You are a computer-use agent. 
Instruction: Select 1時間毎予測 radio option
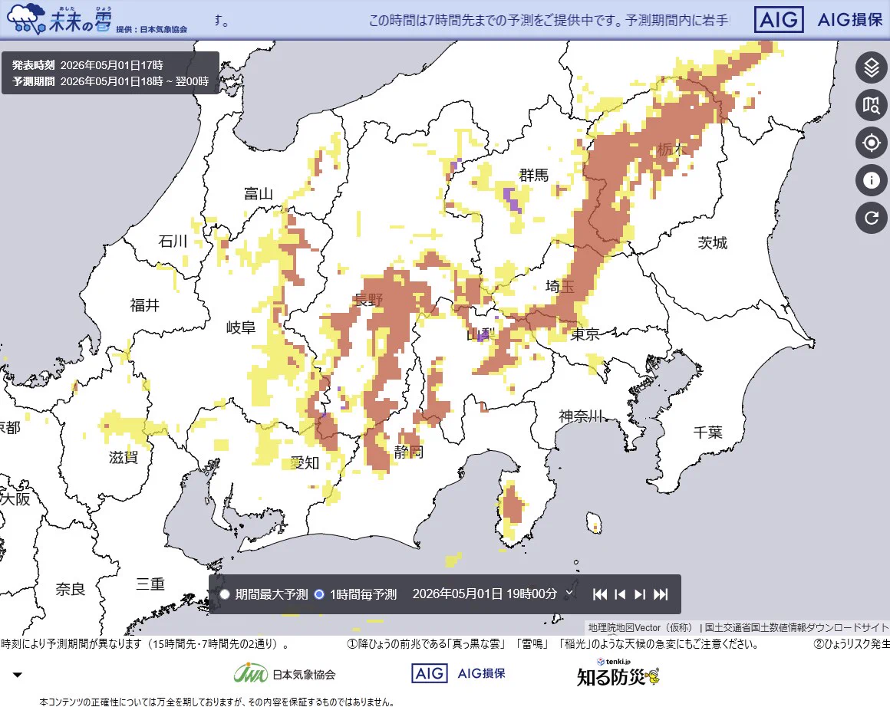319,594
